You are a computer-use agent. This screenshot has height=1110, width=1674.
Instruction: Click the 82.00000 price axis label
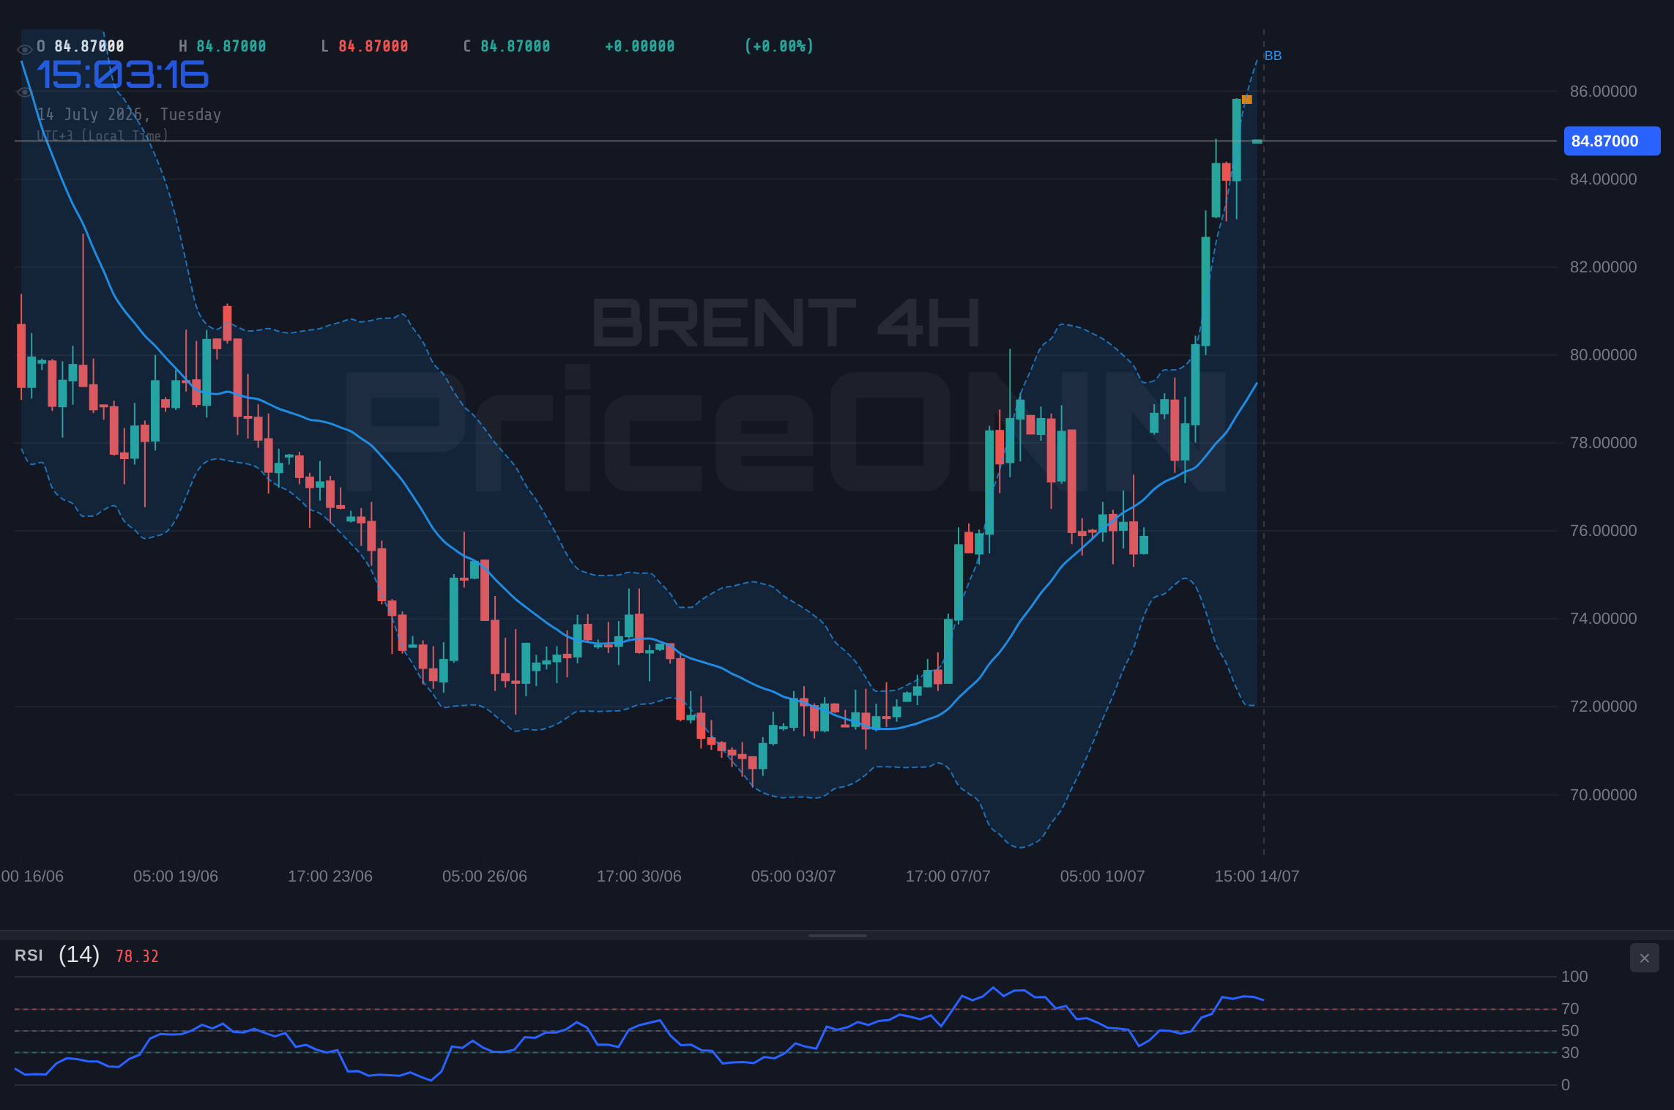pyautogui.click(x=1603, y=267)
